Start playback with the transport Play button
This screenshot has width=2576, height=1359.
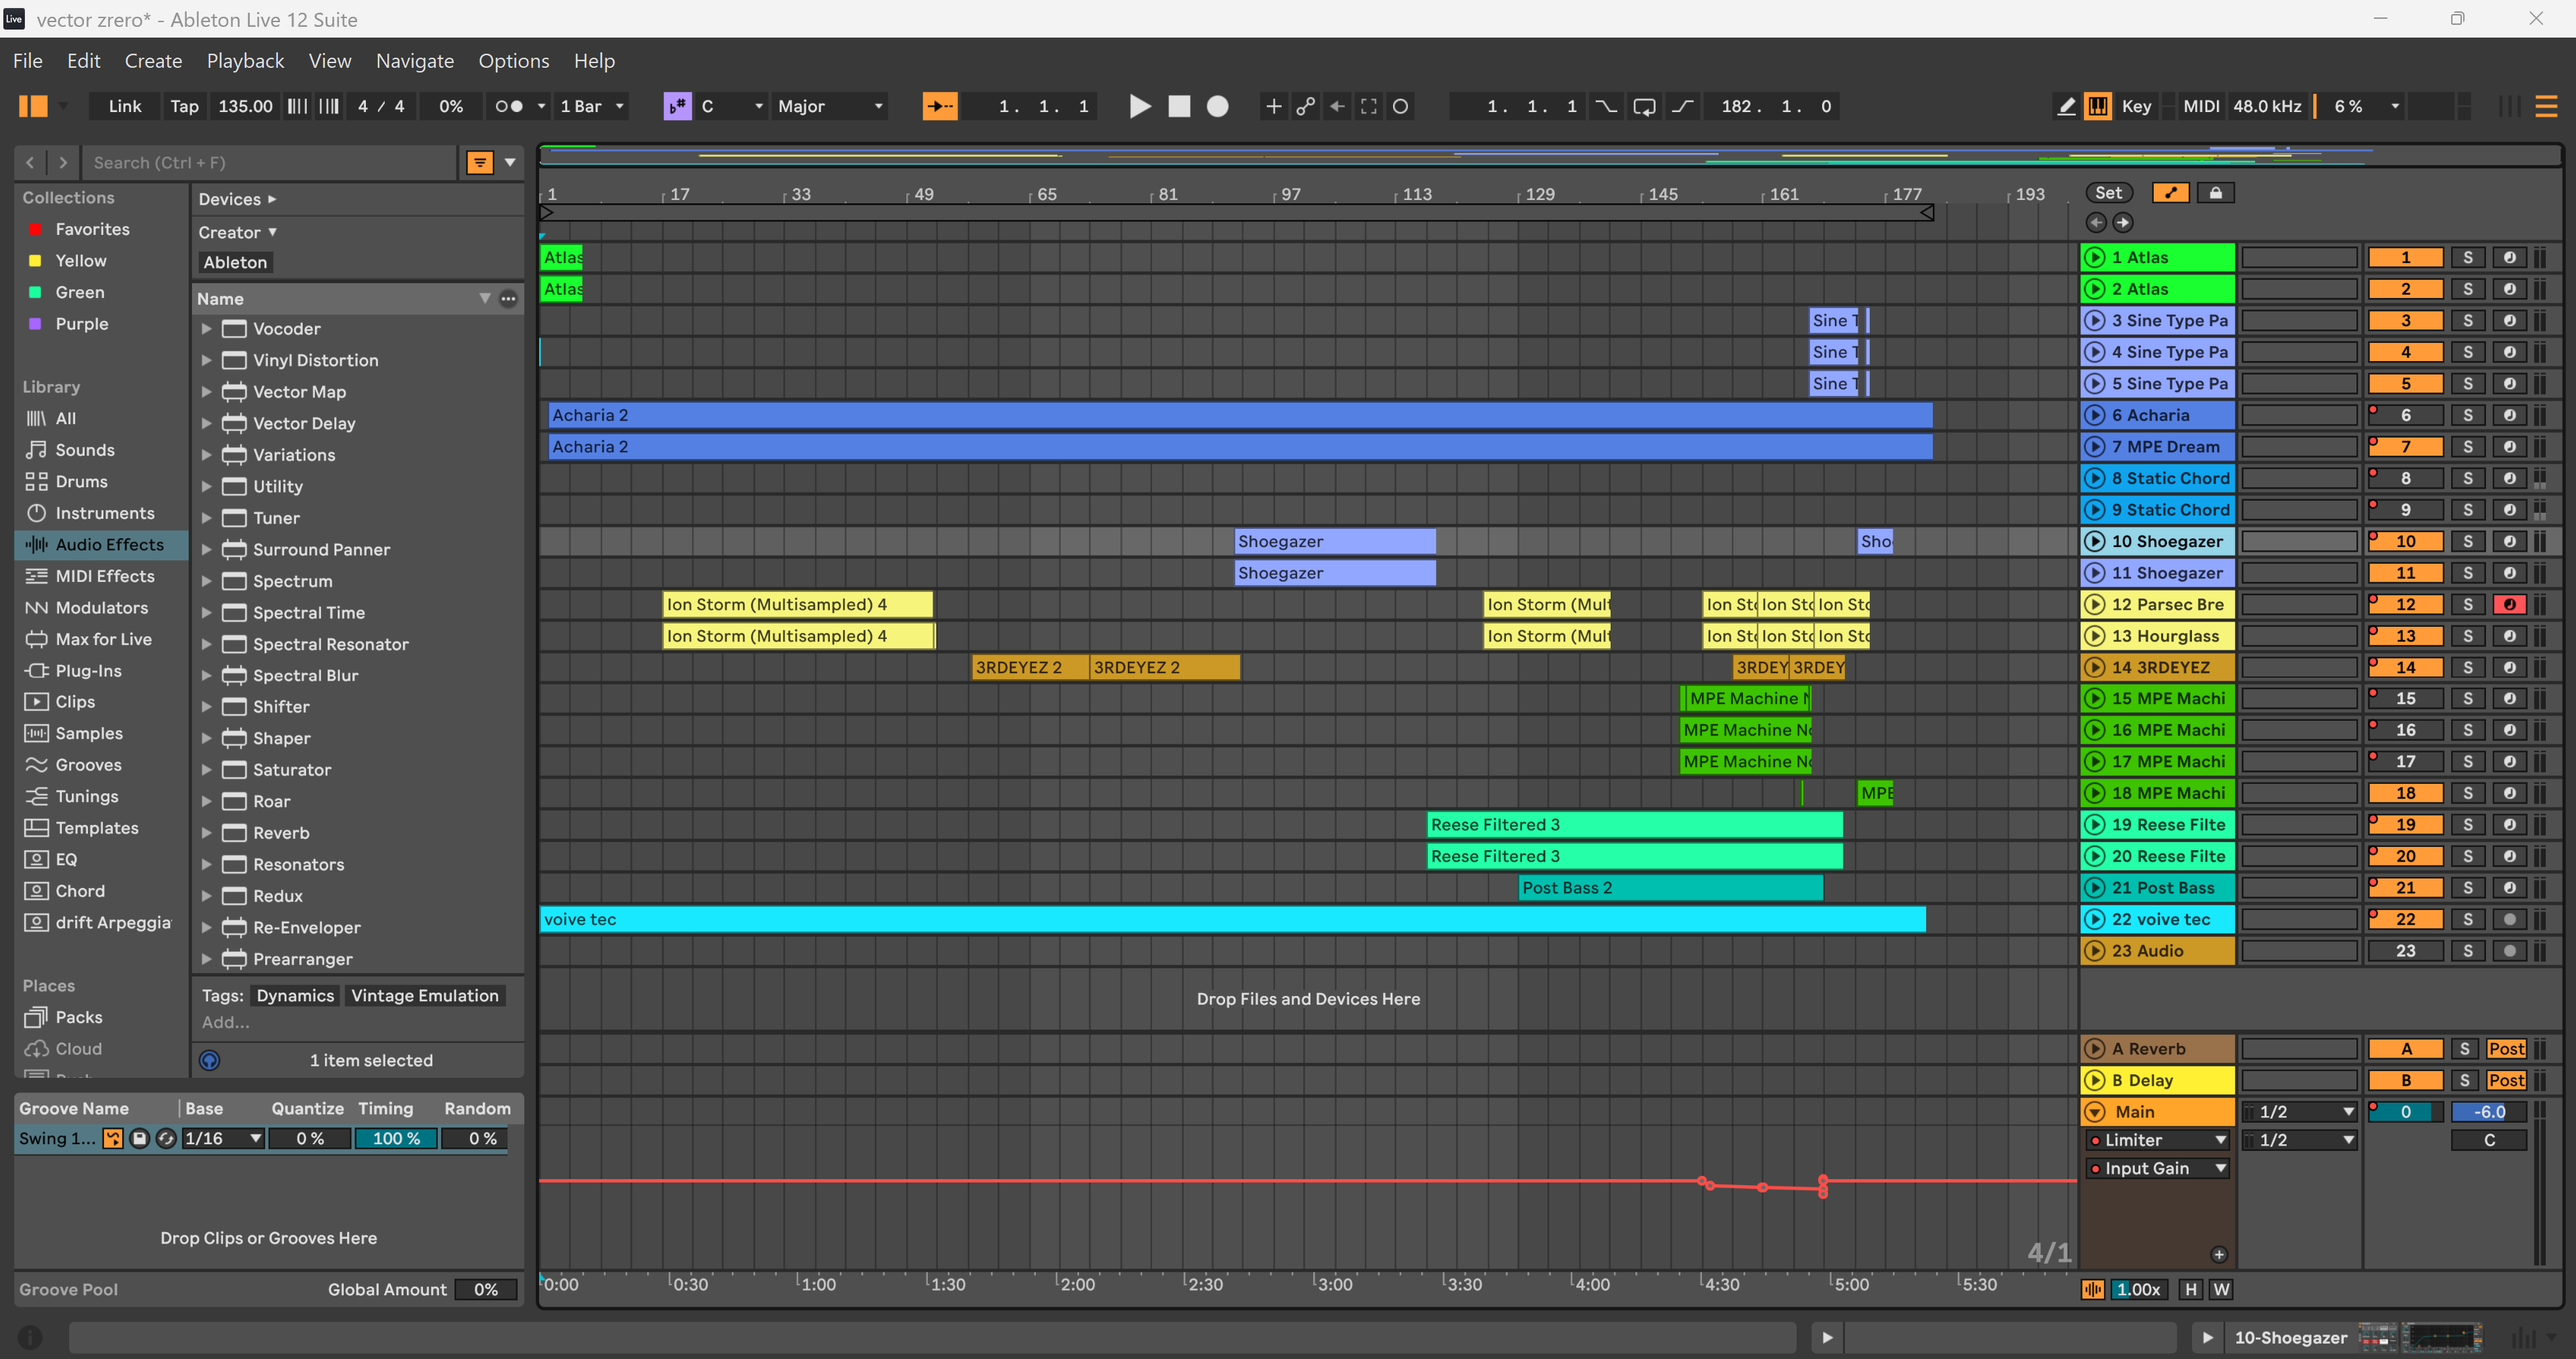(x=1139, y=106)
